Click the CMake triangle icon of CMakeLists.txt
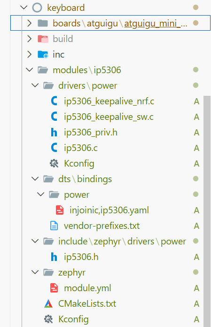211x327 pixels. tap(48, 304)
